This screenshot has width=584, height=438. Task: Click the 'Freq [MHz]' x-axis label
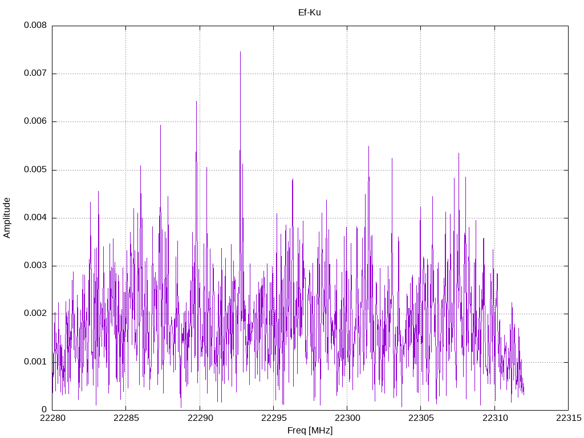[x=310, y=431]
